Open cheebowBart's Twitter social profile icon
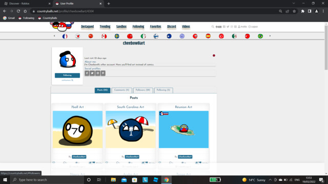 [x=92, y=73]
